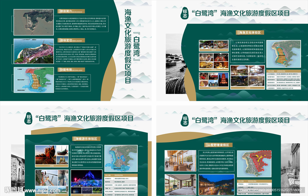308x196 pixels.
Task: Open the craftsman and seafood photo collage
Action: 214,62
